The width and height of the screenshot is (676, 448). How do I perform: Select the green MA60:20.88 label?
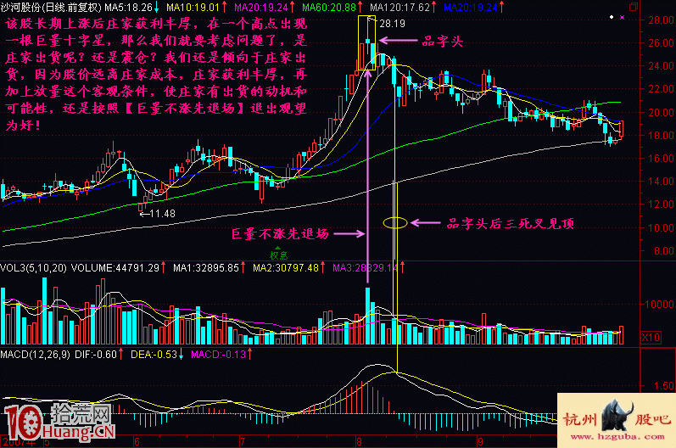pos(329,8)
